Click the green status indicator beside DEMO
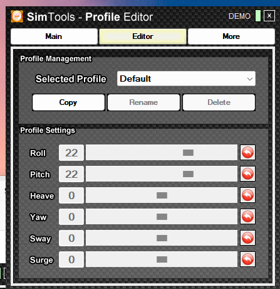Image resolution: width=280 pixels, height=289 pixels. pos(258,16)
